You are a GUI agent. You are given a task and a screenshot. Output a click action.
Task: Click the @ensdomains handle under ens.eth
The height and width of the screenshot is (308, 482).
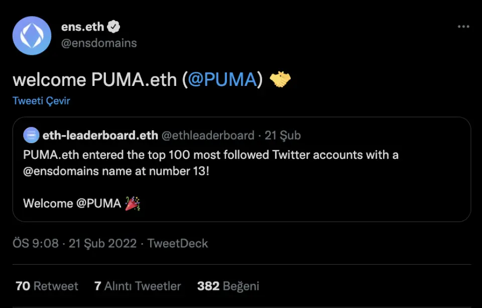pyautogui.click(x=99, y=43)
